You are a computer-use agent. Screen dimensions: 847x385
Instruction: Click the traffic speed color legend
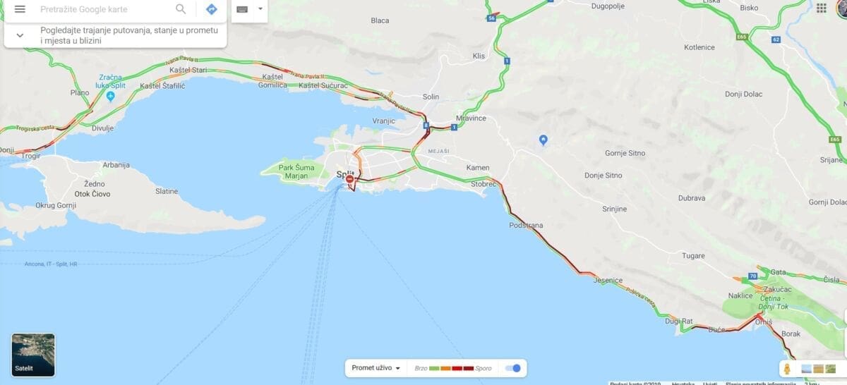(x=452, y=368)
